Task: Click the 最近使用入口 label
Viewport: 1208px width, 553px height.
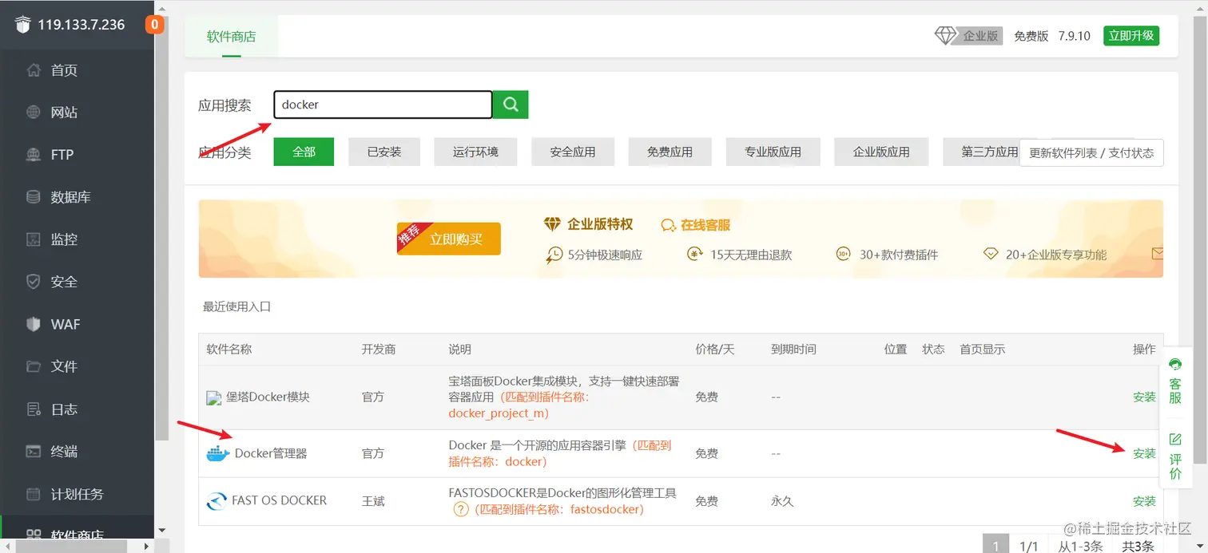Action: point(237,306)
